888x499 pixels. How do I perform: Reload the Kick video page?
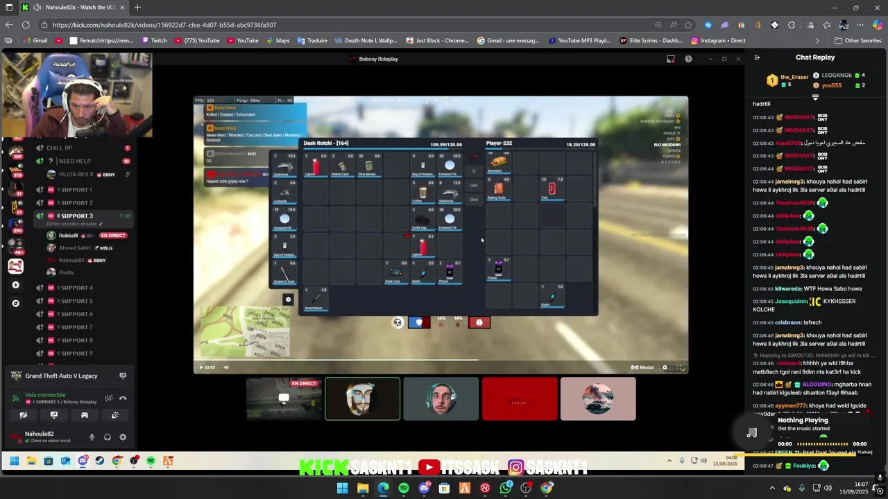(26, 25)
